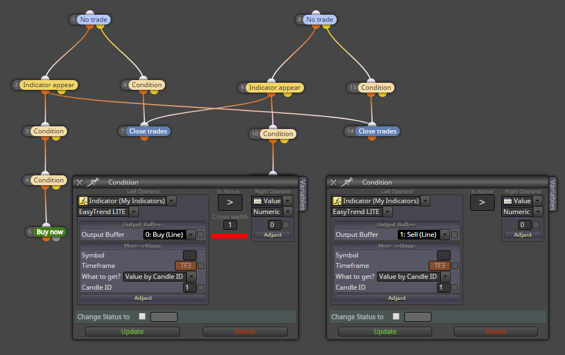This screenshot has width=565, height=355.
Task: Open left panel EasyTrend LITE dropdown
Action: (133, 212)
